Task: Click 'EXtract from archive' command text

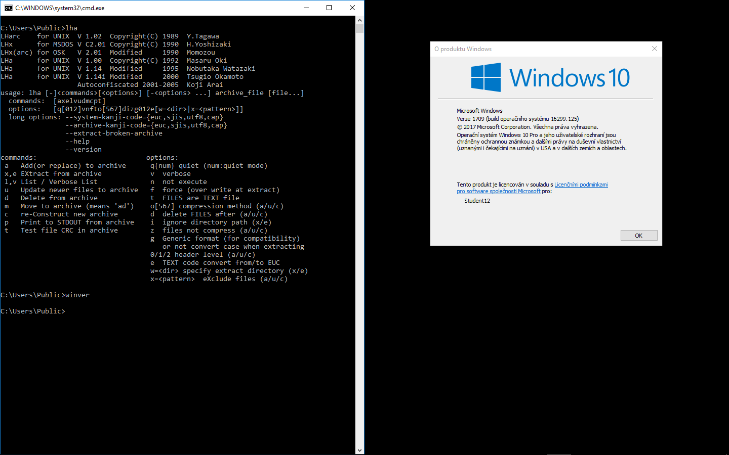Action: (61, 174)
